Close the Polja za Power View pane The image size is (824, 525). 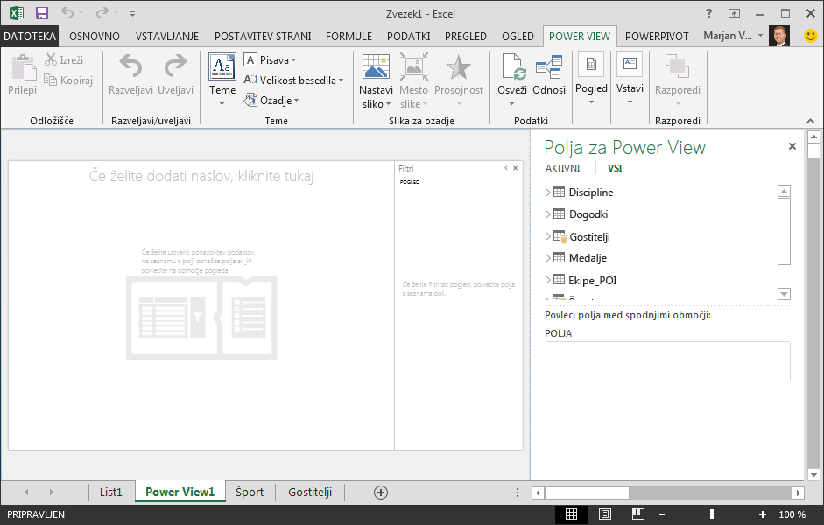792,146
